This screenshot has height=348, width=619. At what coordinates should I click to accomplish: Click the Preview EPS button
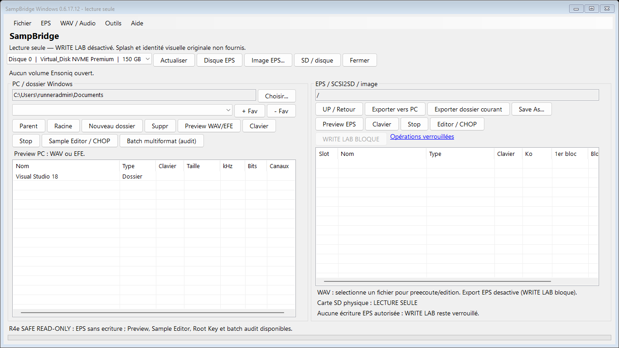[339, 124]
